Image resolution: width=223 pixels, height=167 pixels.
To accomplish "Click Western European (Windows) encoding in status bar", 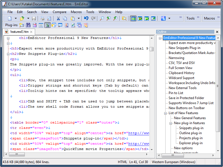I will click(173, 162).
